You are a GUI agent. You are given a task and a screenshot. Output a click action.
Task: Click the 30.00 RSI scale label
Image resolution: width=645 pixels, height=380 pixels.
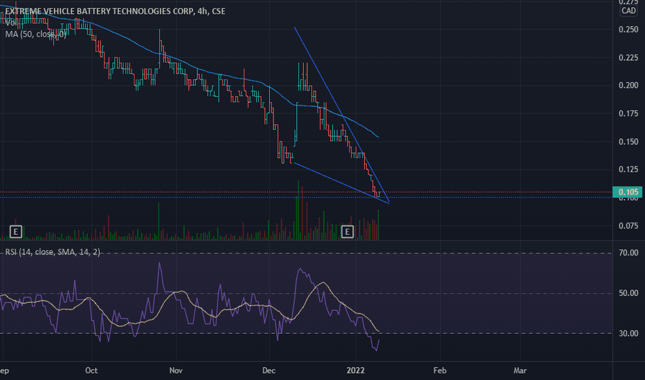pyautogui.click(x=628, y=333)
